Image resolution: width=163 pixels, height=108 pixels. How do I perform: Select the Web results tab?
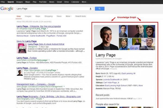(18, 16)
